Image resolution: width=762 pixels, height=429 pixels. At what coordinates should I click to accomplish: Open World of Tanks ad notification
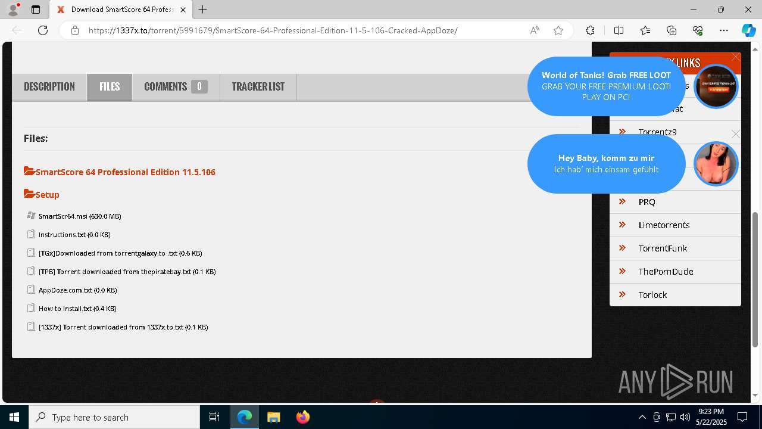click(606, 86)
